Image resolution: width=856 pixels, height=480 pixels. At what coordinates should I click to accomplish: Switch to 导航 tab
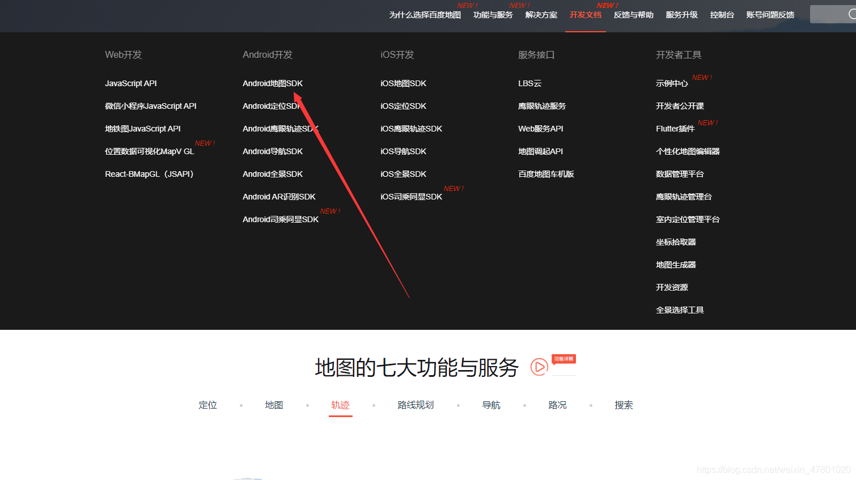(x=491, y=405)
